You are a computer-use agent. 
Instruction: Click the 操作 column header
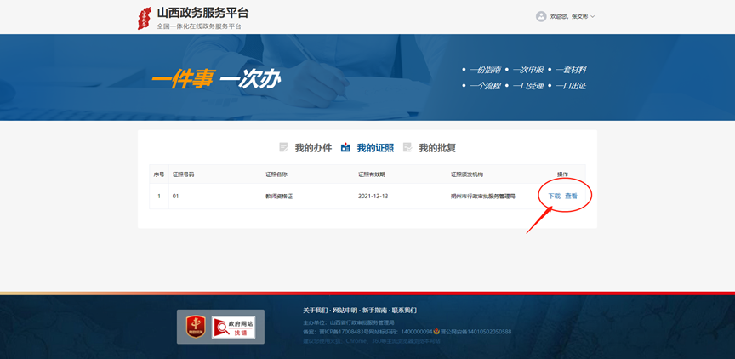(562, 174)
